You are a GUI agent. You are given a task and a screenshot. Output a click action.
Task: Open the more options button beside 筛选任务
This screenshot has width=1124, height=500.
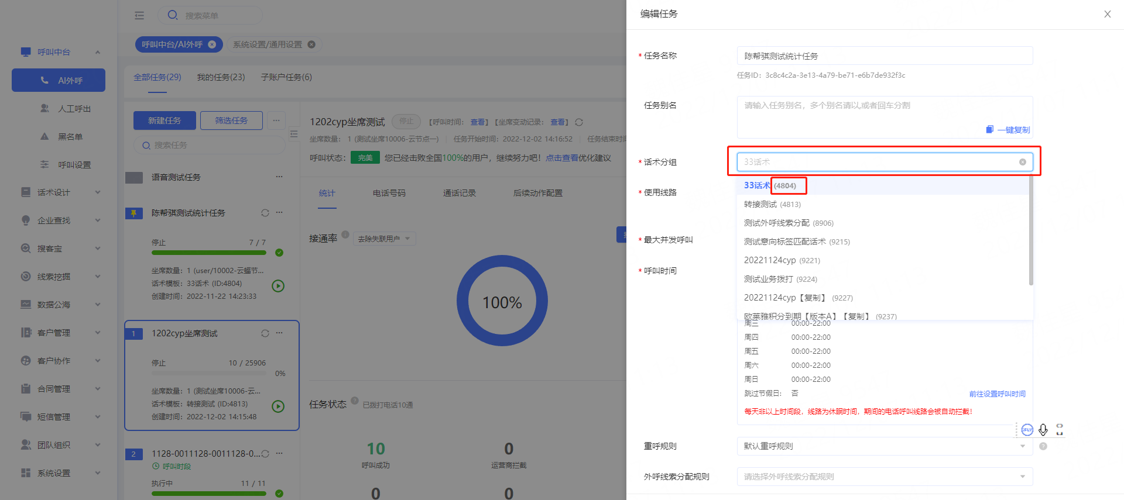click(x=276, y=120)
